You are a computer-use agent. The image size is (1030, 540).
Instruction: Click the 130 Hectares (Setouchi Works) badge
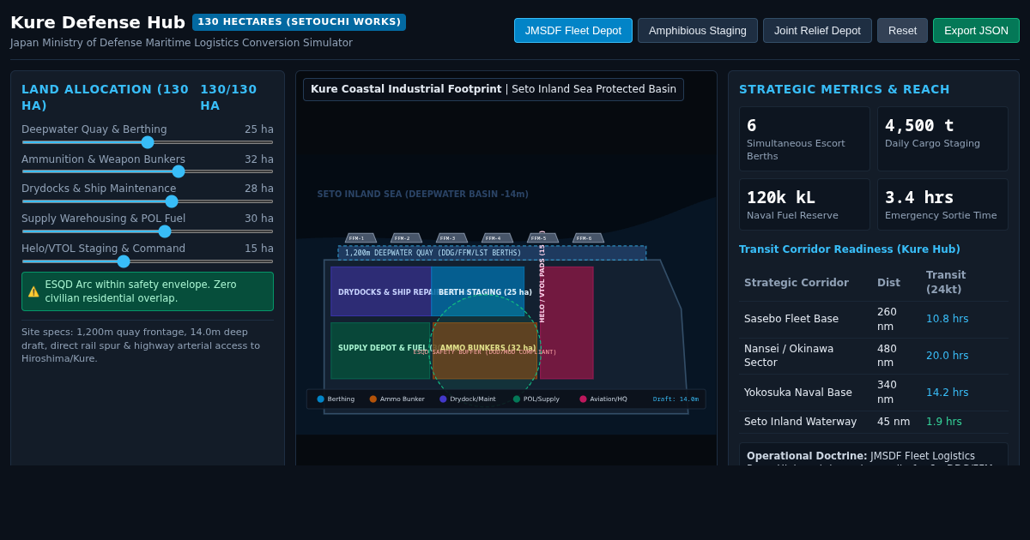[x=299, y=22]
